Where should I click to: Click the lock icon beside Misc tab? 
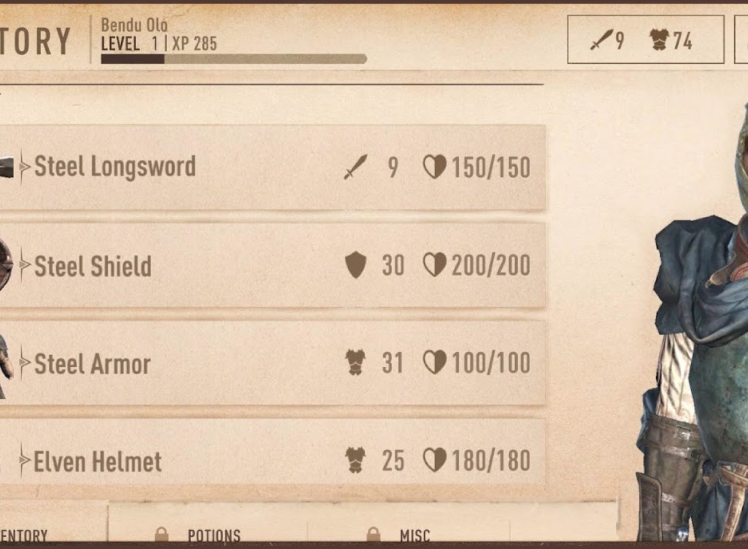373,534
